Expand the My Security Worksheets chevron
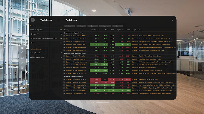Viewport: 204px width, 114px height. click(x=61, y=57)
